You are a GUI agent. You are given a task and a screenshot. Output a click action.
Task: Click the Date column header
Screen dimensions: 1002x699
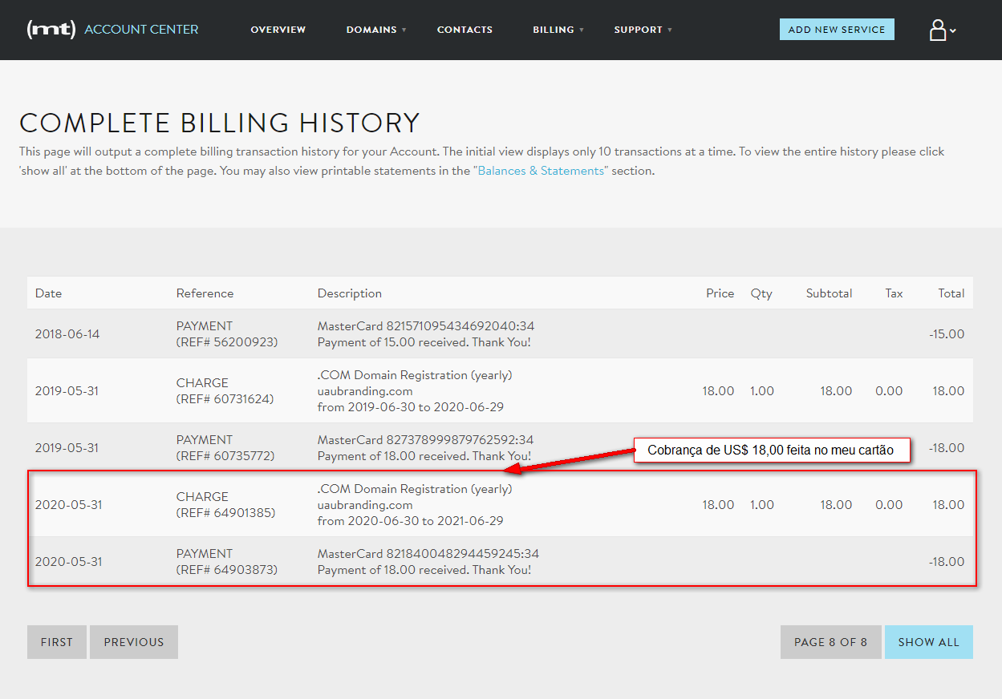click(48, 293)
